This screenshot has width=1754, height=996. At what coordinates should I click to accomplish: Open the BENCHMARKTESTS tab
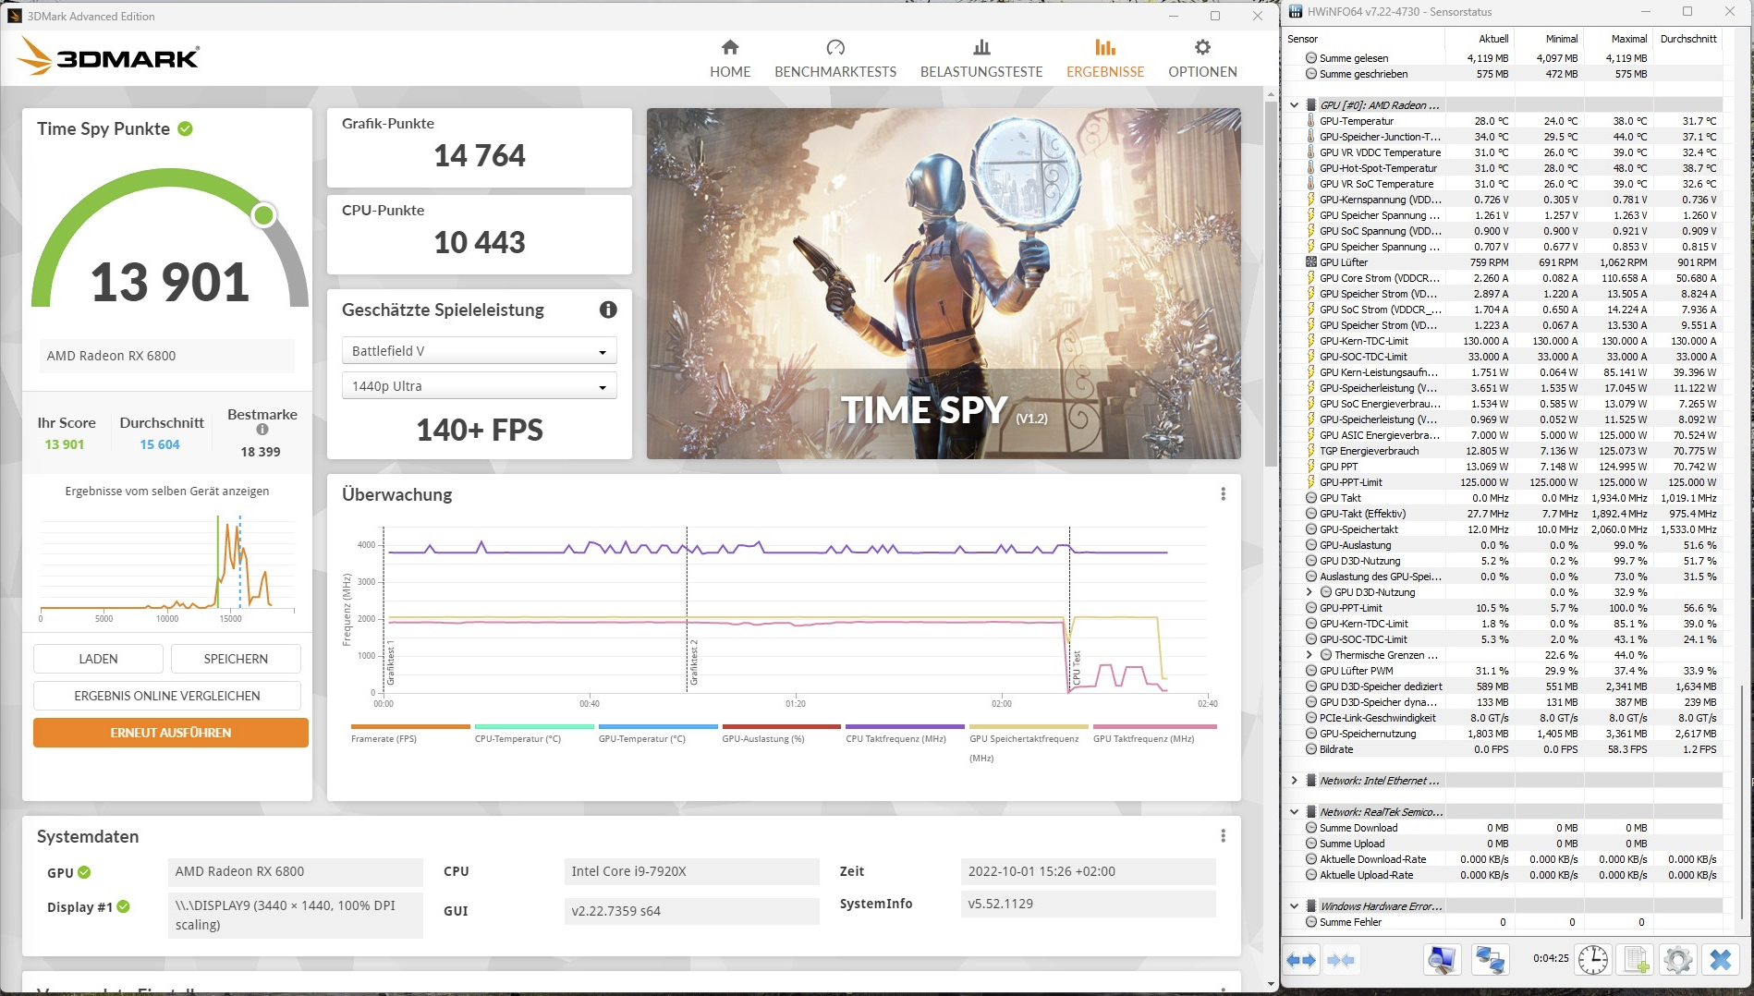tap(835, 59)
